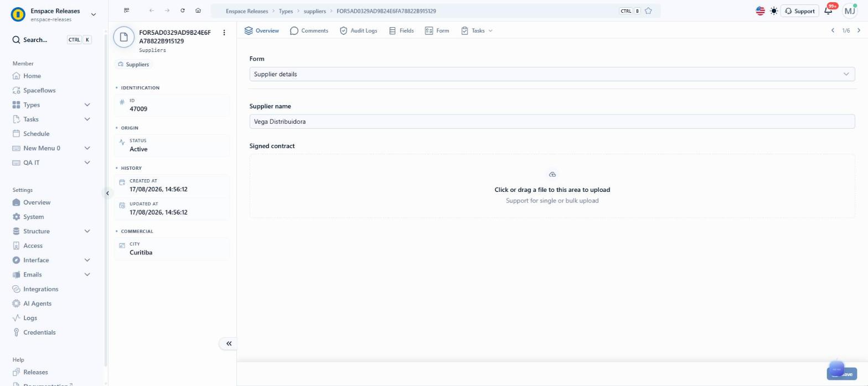Click the Supplier name input field
868x386 pixels.
point(552,121)
